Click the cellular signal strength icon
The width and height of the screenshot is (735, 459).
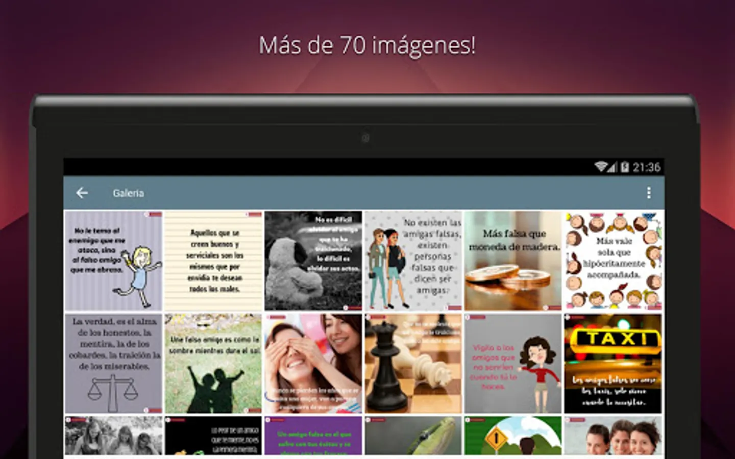coord(612,166)
